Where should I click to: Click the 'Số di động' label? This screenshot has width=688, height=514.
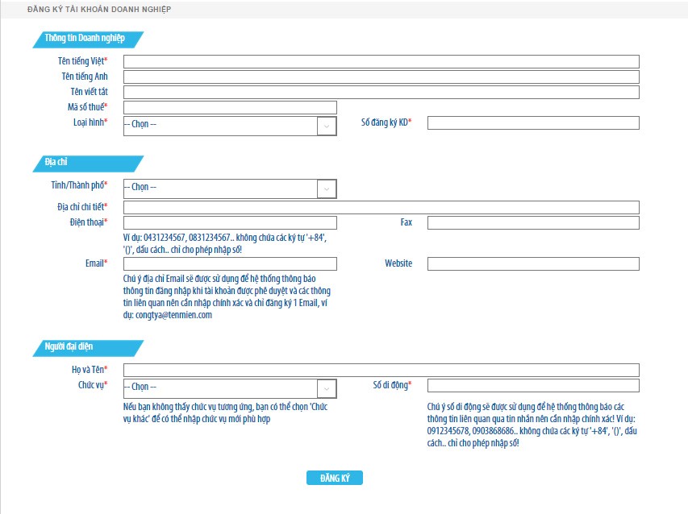coord(392,385)
